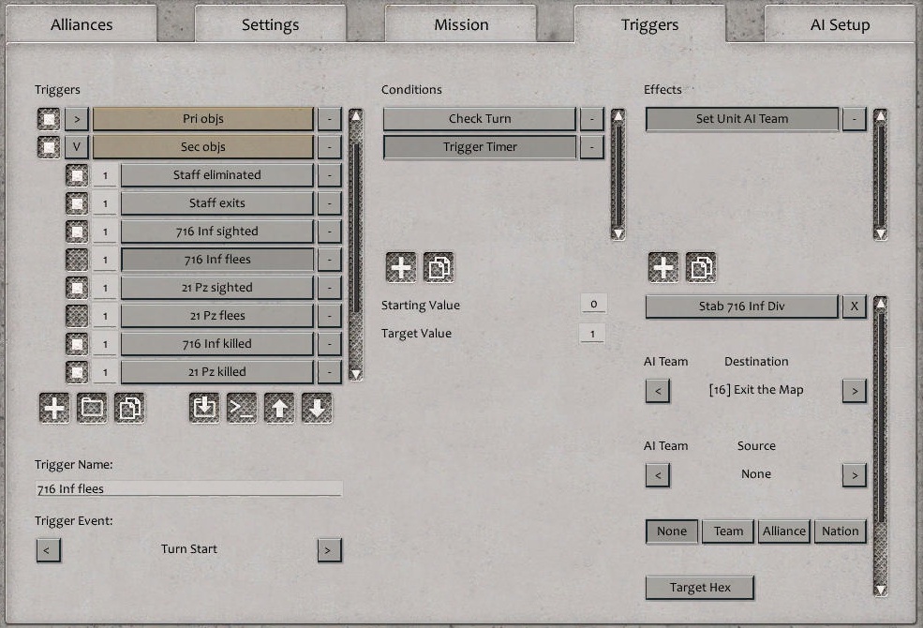Toggle the checkbox beside Pri objs
Viewport: 923px width, 628px height.
click(48, 118)
